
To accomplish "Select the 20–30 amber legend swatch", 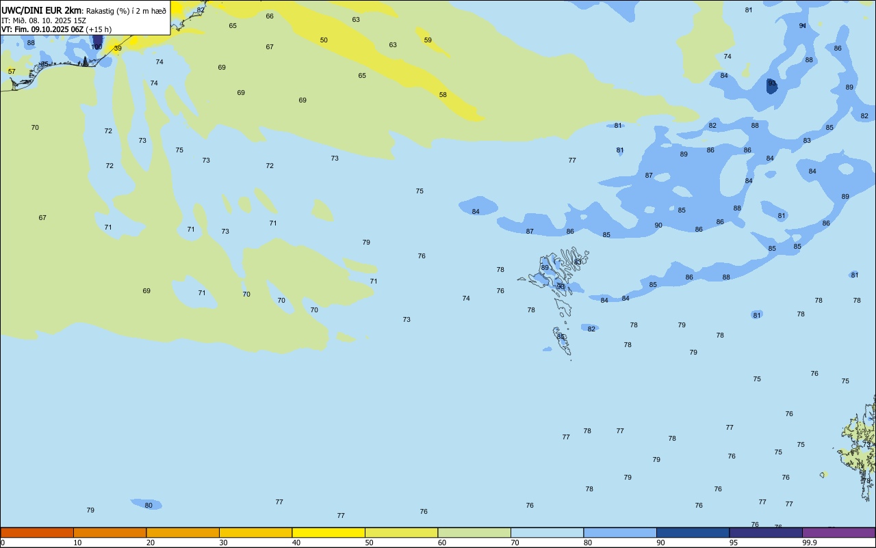I will pos(183,532).
